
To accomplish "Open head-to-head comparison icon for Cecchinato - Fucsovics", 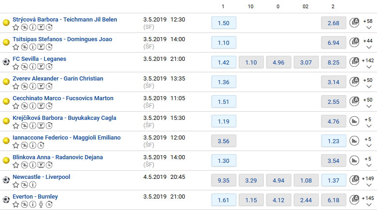I will click(x=24, y=106).
